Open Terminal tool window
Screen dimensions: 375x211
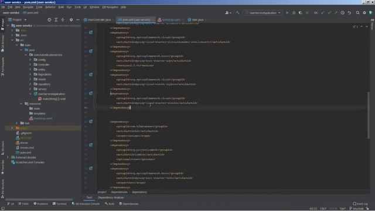[x=60, y=204]
